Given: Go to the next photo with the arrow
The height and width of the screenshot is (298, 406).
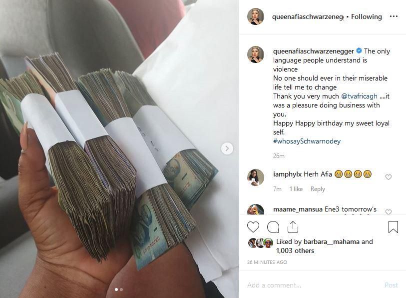Looking at the screenshot, I should [227, 148].
